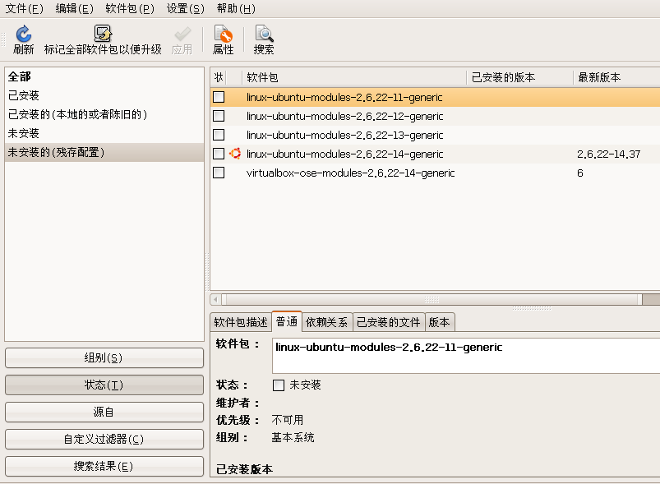Switch to the 软件包描述 tab
Viewport: 660px width, 484px height.
pos(241,322)
